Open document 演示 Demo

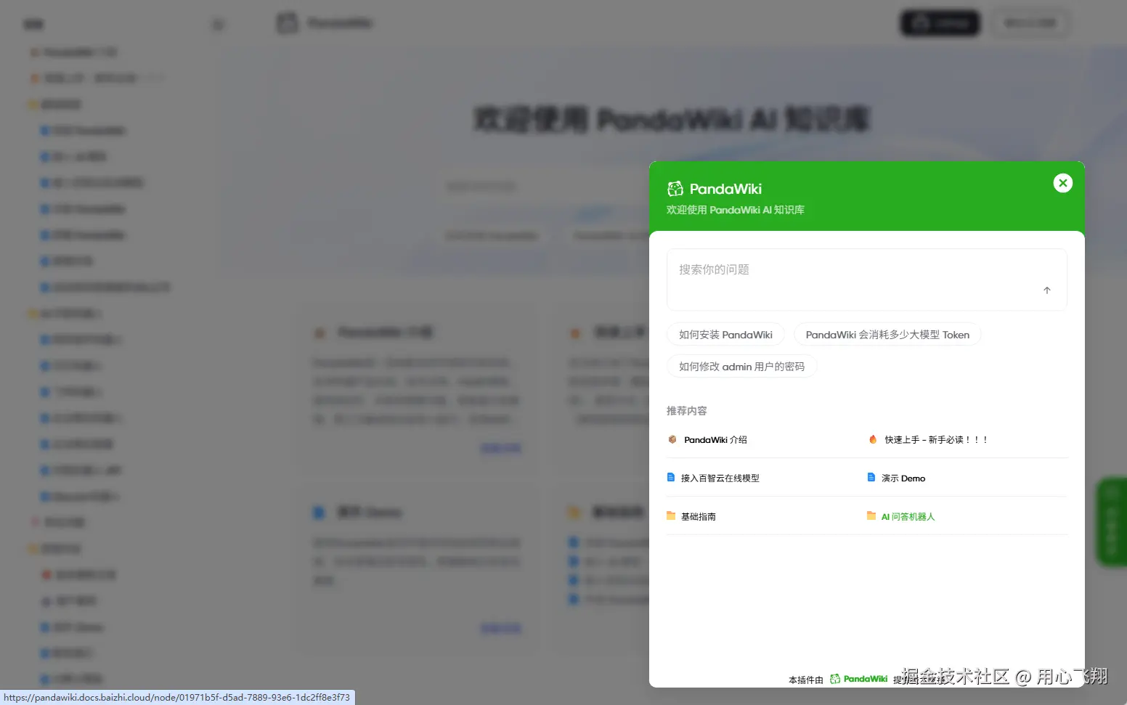click(903, 478)
